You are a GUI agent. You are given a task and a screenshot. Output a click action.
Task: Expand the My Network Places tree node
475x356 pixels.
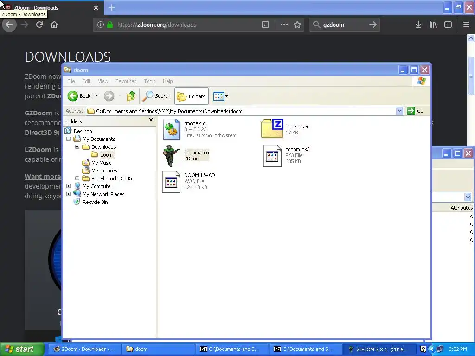coord(69,194)
